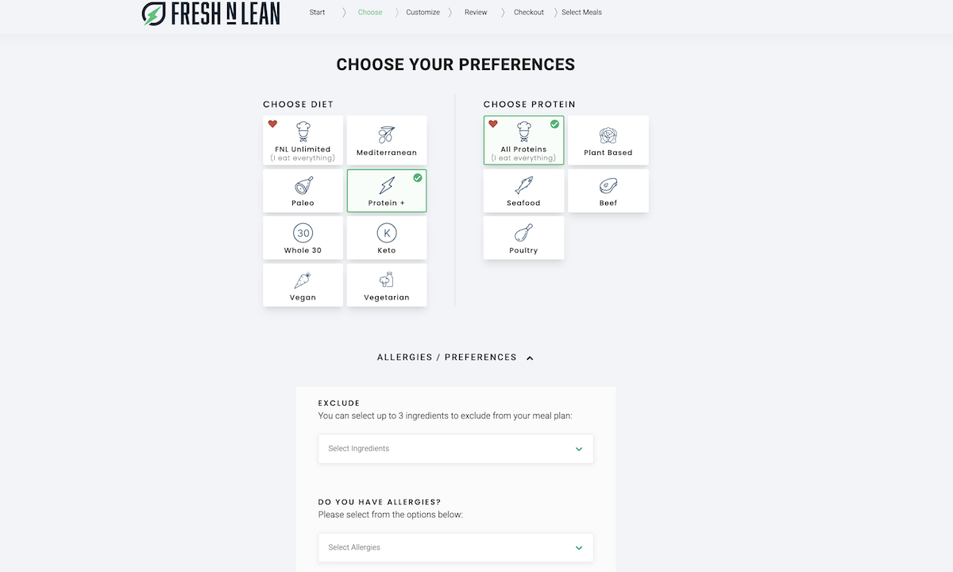
Task: Select the FNL Unlimited diet card
Action: point(303,141)
